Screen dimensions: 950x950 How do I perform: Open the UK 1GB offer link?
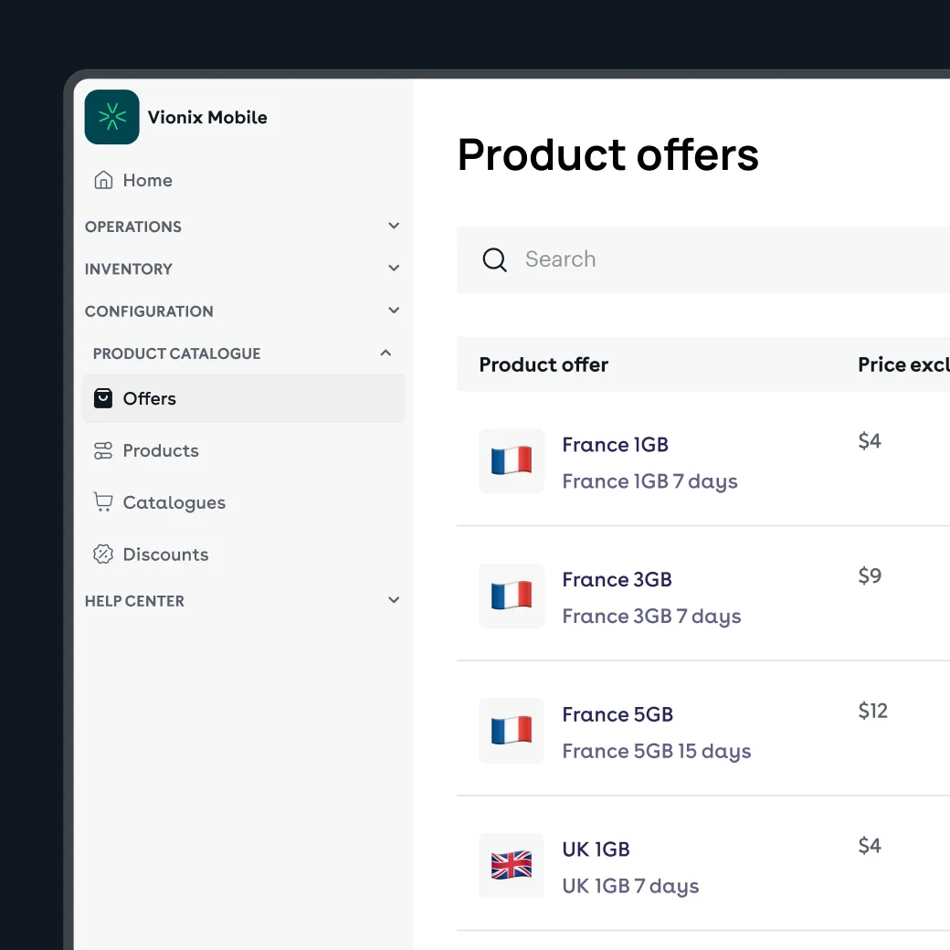596,850
